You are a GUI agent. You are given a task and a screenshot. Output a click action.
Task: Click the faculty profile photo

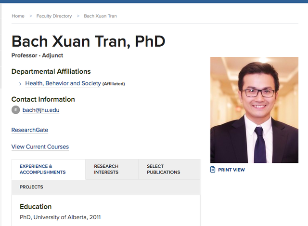point(255,110)
